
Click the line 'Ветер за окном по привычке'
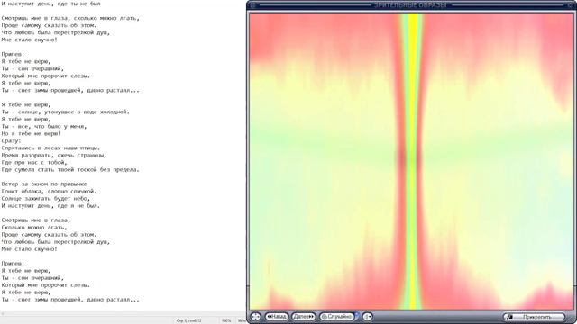point(44,184)
